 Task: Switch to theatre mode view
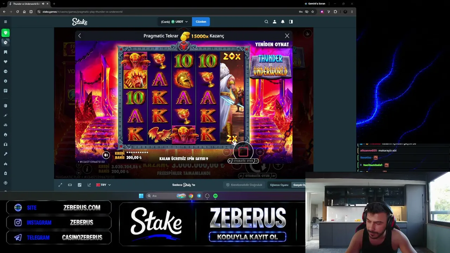pos(70,185)
